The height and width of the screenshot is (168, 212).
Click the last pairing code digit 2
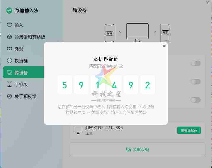point(147,85)
